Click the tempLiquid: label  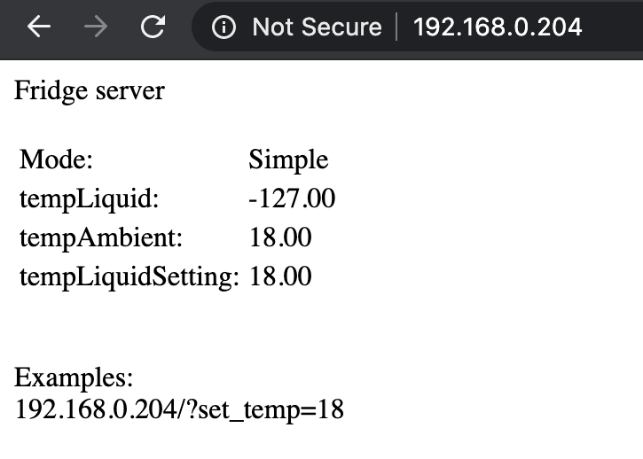tap(89, 198)
